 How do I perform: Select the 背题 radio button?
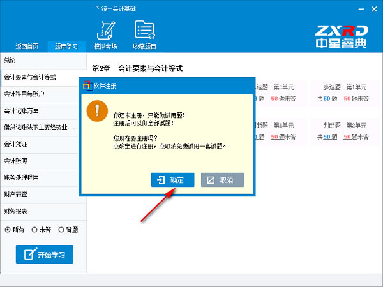(61, 230)
